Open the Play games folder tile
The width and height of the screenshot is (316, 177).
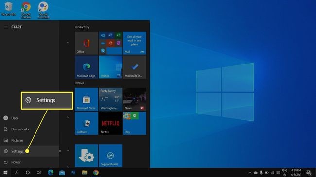(x=135, y=123)
